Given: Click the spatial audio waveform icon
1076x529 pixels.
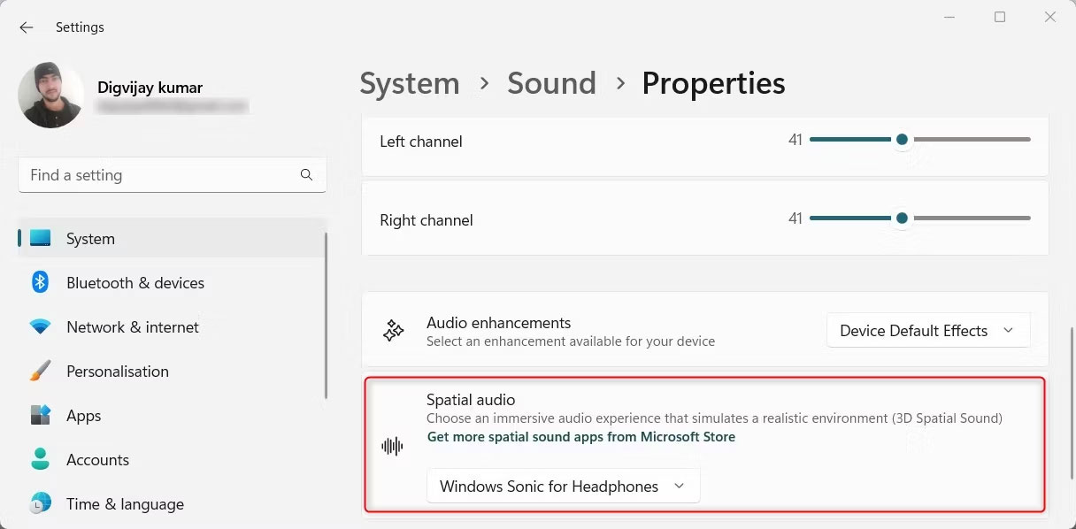Looking at the screenshot, I should point(392,446).
